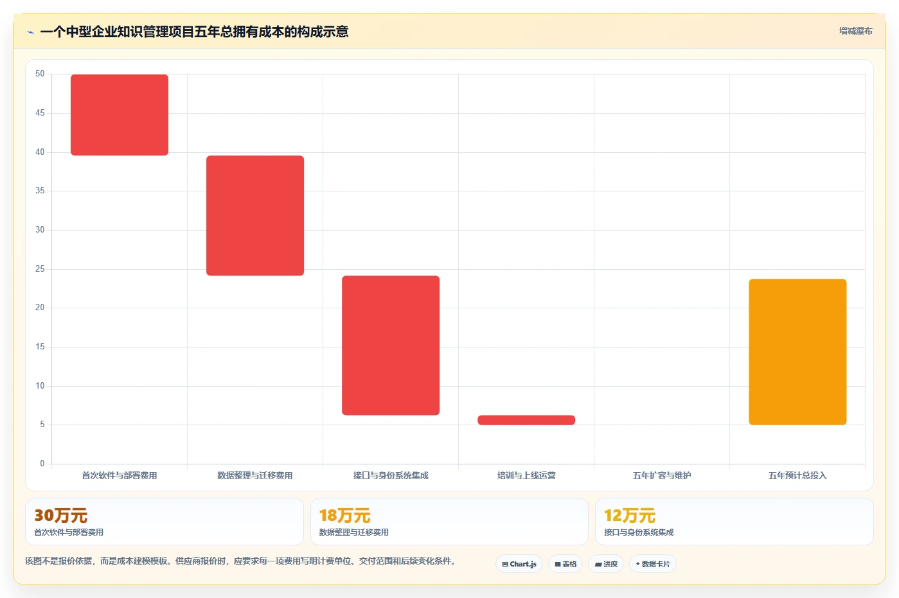Click the chart title about 五年总拥有成本
The height and width of the screenshot is (598, 899).
(x=194, y=32)
